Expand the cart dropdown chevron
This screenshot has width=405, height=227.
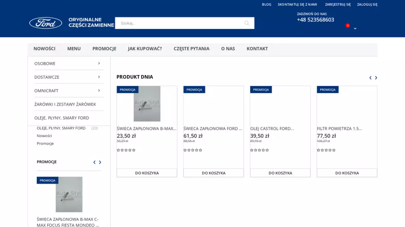[x=355, y=29]
